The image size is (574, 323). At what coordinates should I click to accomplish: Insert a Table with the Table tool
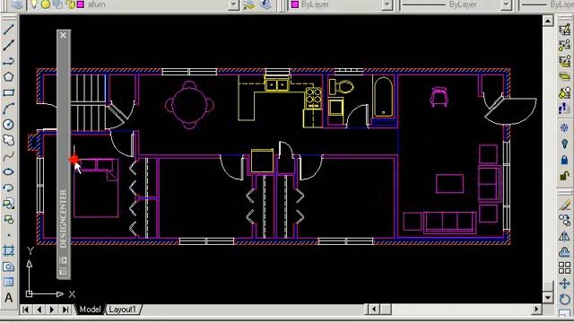pyautogui.click(x=8, y=282)
